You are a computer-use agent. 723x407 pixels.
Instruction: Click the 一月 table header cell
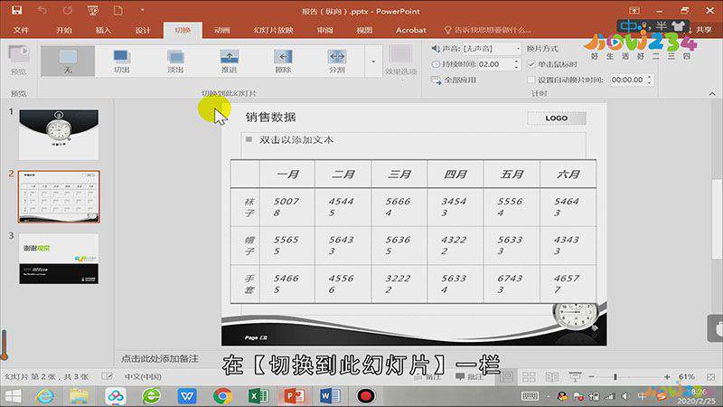pos(286,174)
